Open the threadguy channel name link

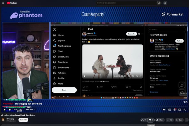point(10,119)
